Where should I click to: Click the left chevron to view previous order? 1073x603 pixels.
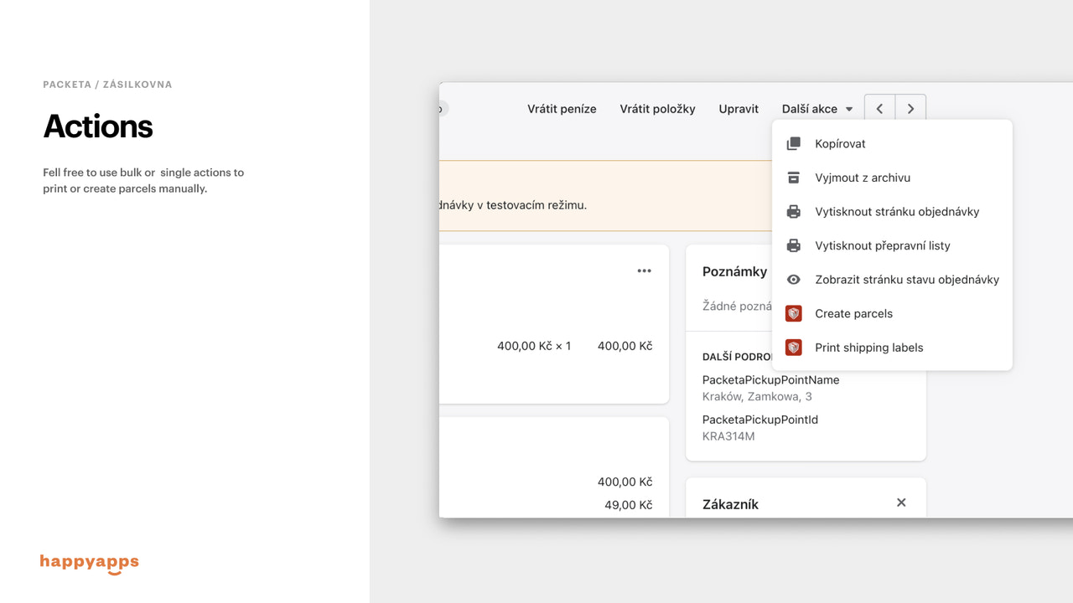(879, 108)
